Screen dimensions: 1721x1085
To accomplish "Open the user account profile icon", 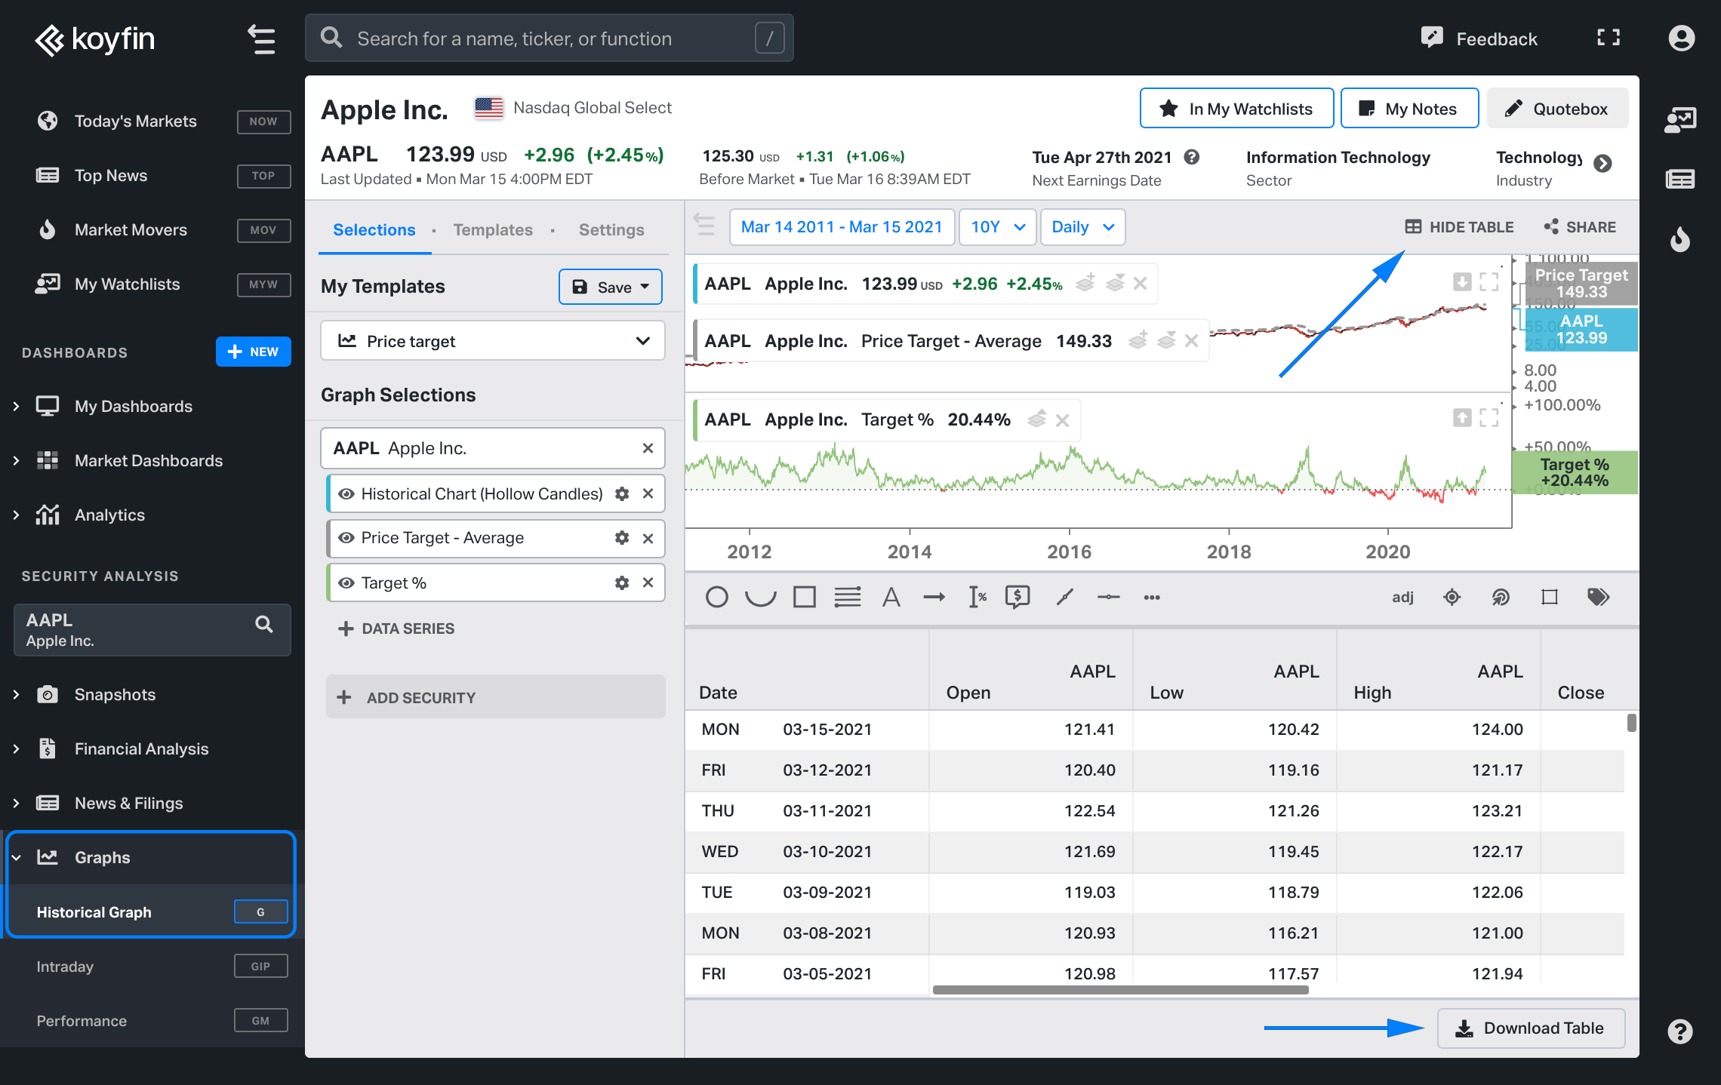I will coord(1681,38).
